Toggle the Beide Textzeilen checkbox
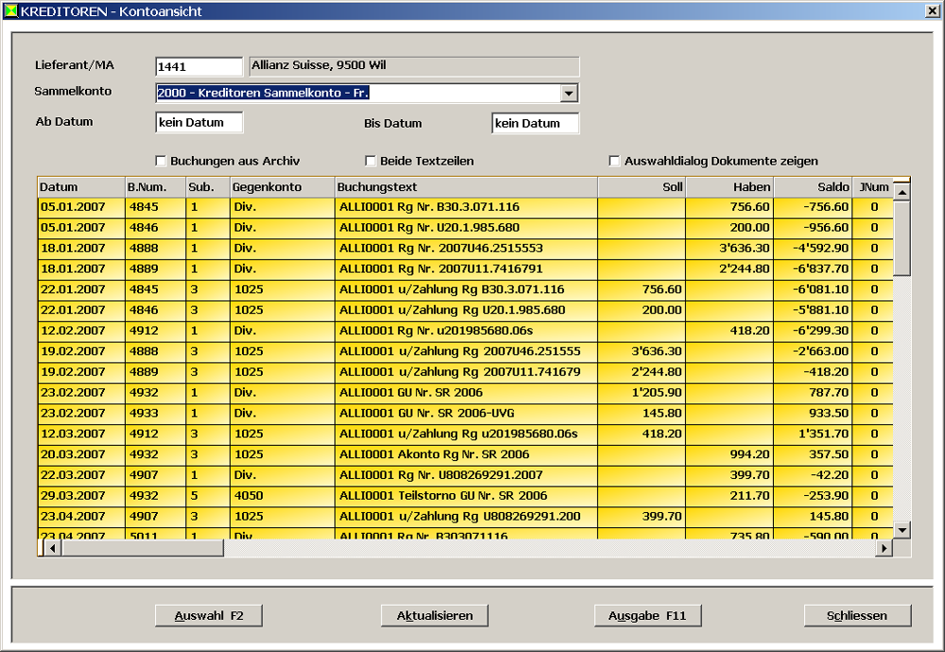The width and height of the screenshot is (945, 652). tap(370, 161)
